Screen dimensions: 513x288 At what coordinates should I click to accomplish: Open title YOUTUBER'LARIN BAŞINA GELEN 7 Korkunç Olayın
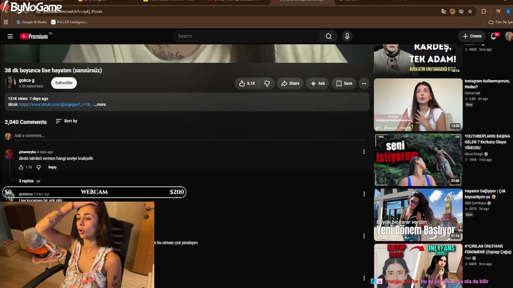tap(487, 142)
